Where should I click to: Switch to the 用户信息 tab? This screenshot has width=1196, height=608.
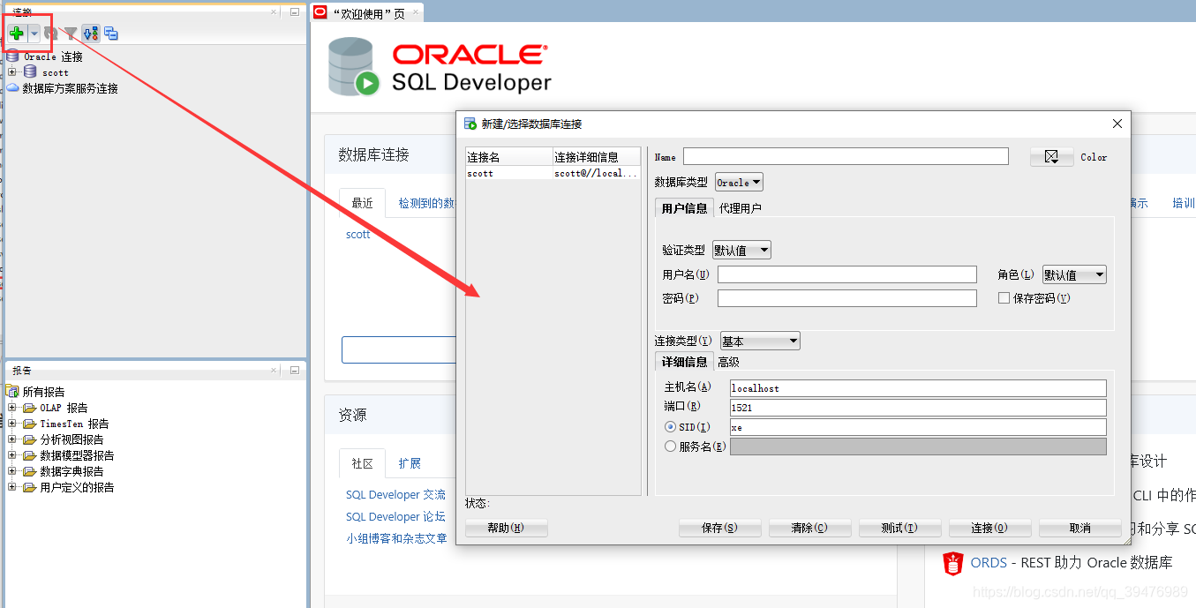coord(684,208)
